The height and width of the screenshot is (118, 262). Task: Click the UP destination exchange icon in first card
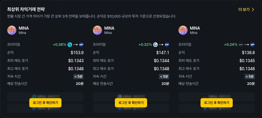click(81, 45)
